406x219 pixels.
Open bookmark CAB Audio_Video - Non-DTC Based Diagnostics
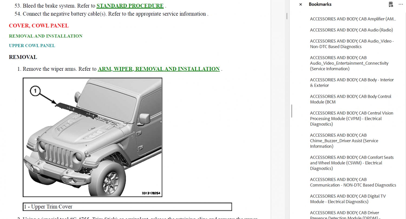[x=352, y=44]
